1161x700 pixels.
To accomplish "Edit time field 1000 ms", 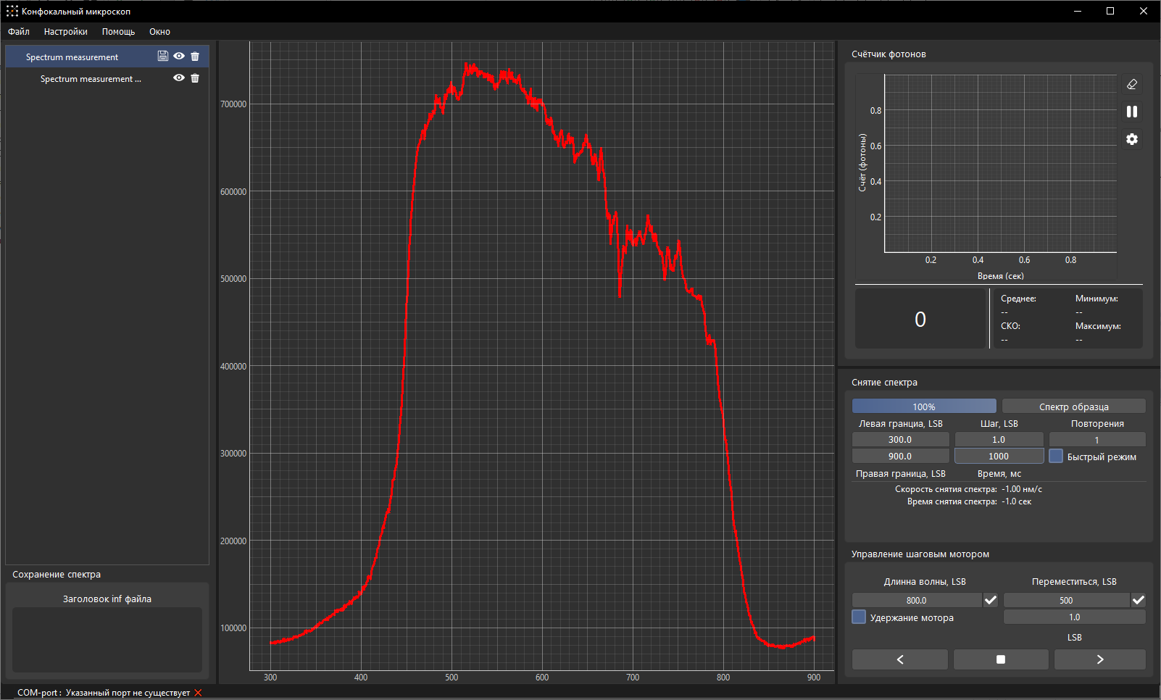I will click(x=999, y=456).
